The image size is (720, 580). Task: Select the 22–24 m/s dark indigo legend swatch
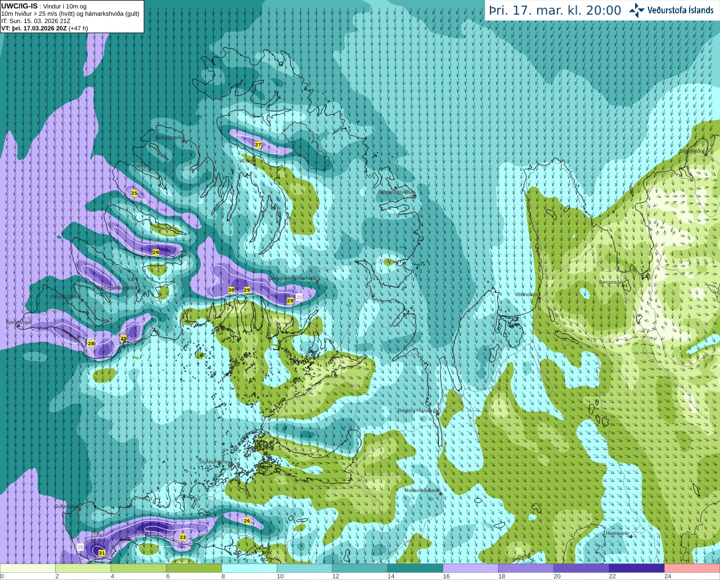637,568
